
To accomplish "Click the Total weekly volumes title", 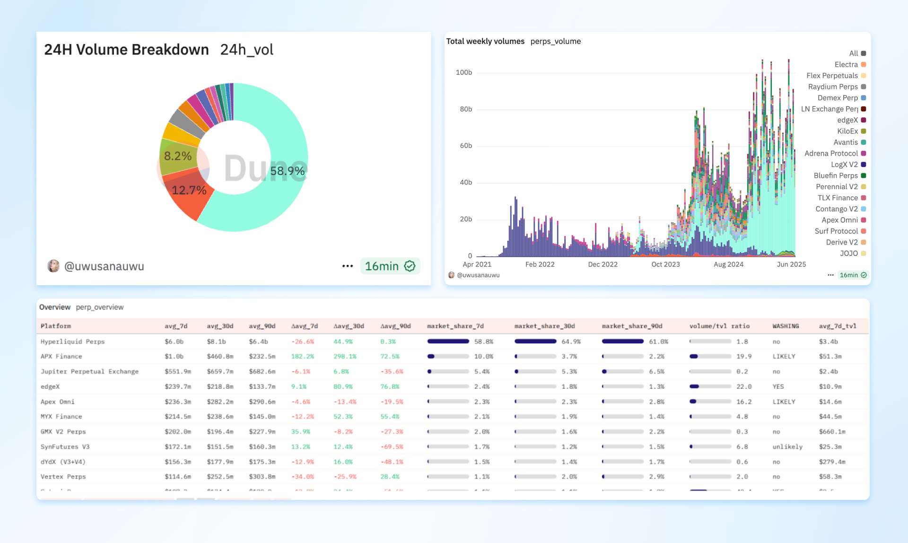I will 485,41.
